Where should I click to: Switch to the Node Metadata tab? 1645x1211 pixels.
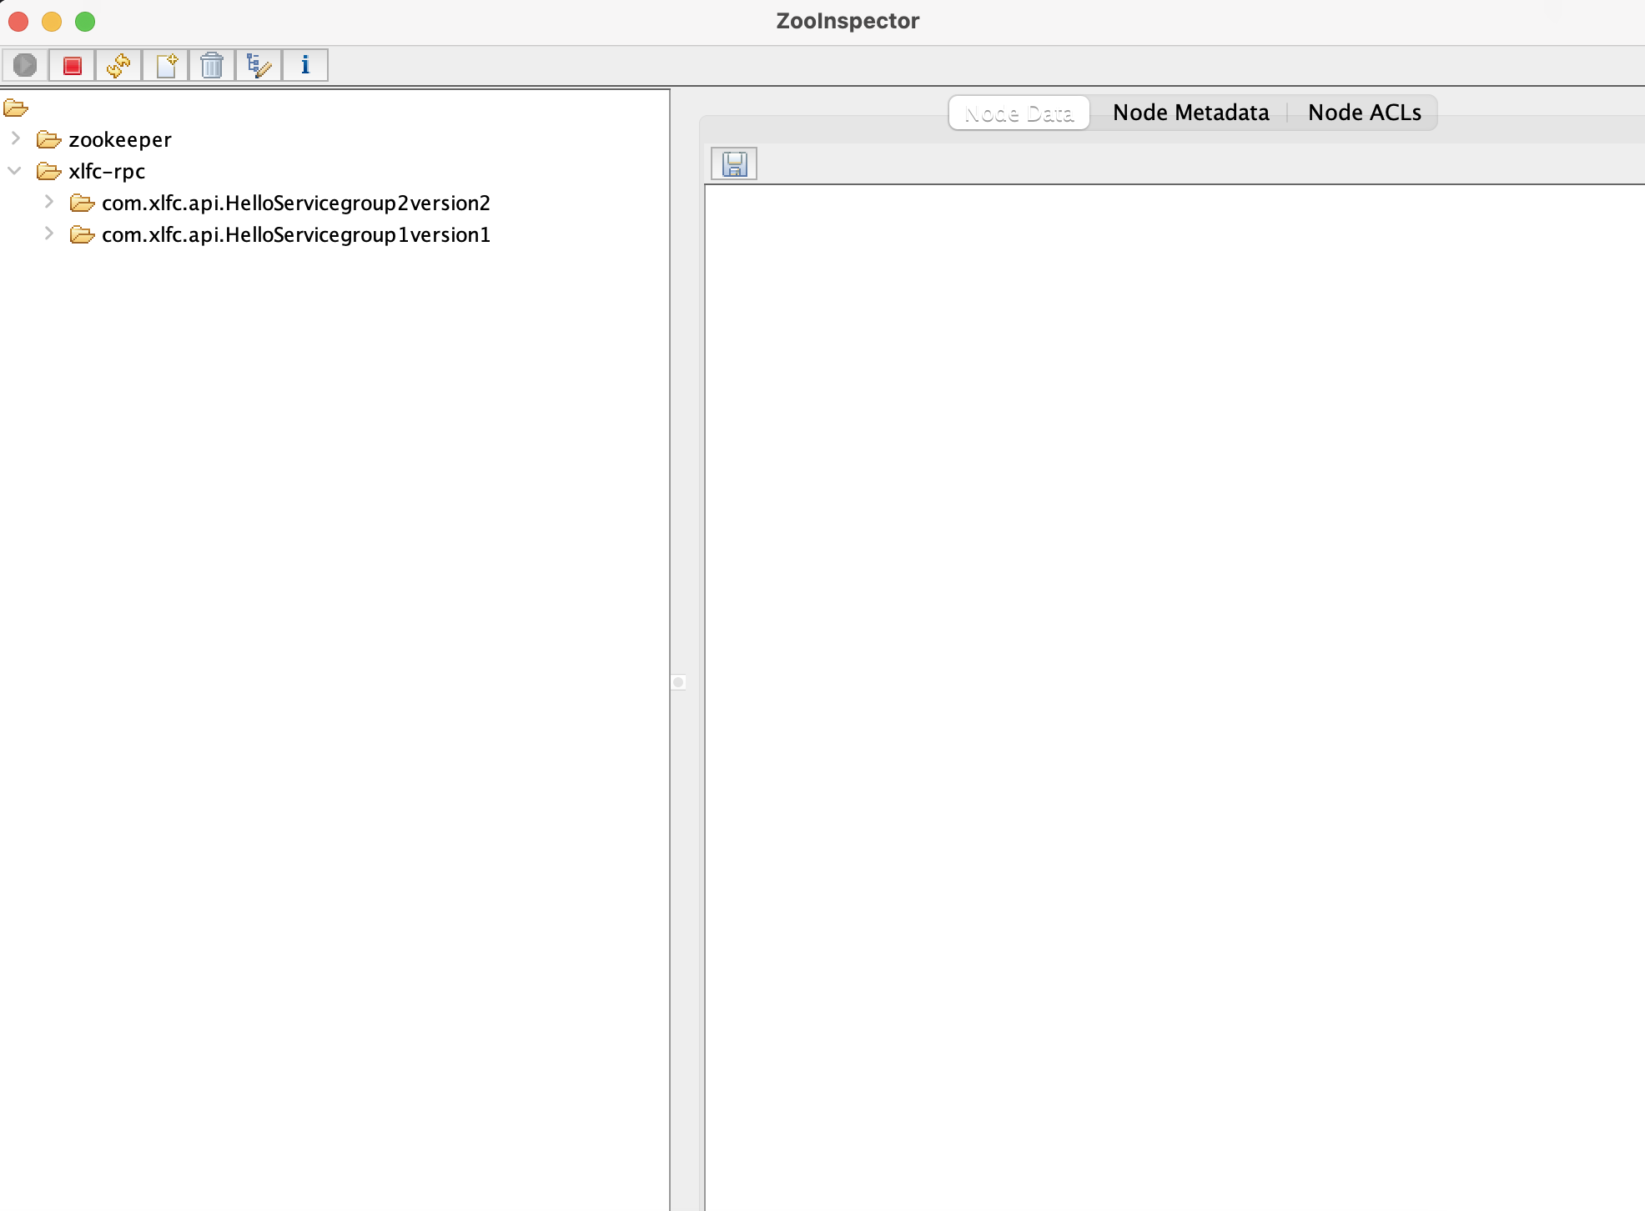pyautogui.click(x=1190, y=113)
